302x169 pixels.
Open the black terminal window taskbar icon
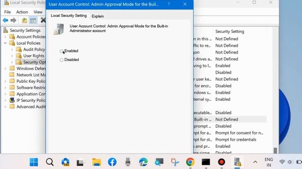[x=206, y=162]
